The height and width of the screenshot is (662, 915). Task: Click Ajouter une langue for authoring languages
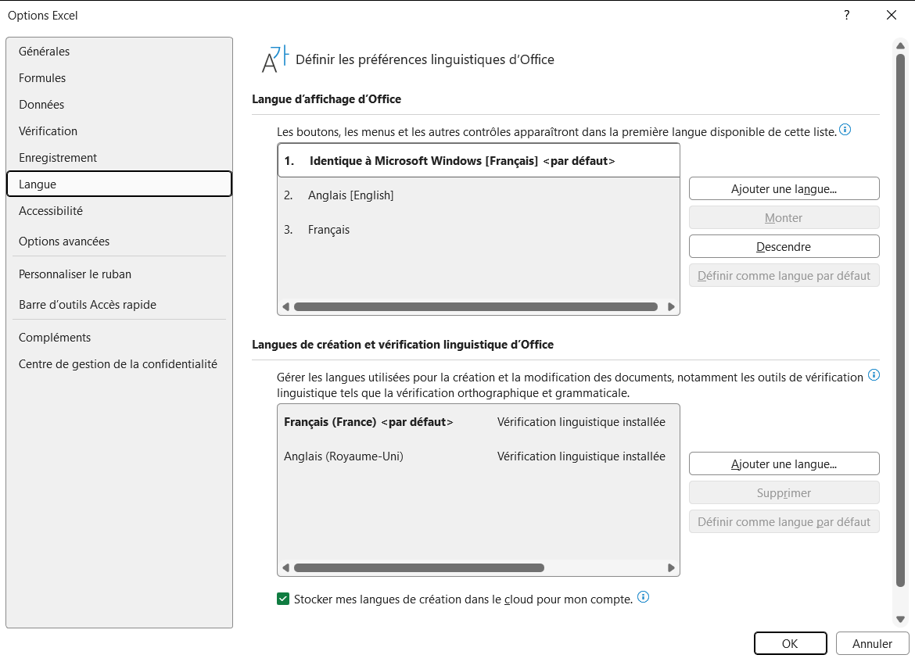[x=784, y=464]
